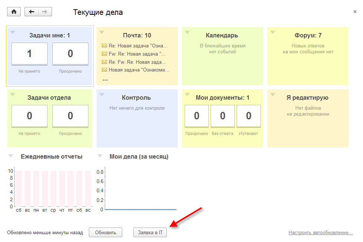Collapse the Задачи мне widget triangle
363x242 pixels.
13,32
